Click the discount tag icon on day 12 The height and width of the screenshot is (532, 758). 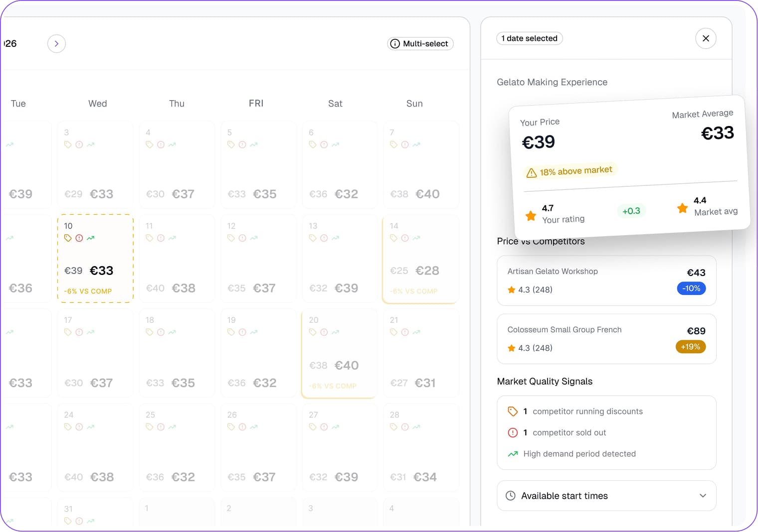tap(231, 238)
